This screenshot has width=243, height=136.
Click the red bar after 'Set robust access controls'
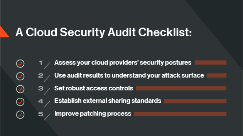click(x=181, y=88)
